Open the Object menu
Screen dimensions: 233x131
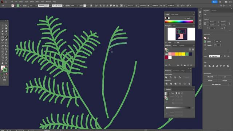coord(21,2)
